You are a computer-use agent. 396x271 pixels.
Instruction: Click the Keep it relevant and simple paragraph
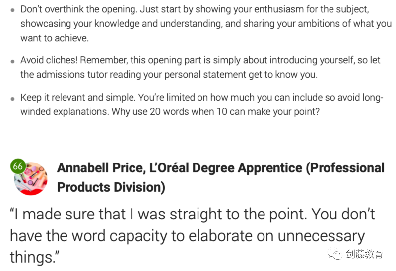point(202,105)
